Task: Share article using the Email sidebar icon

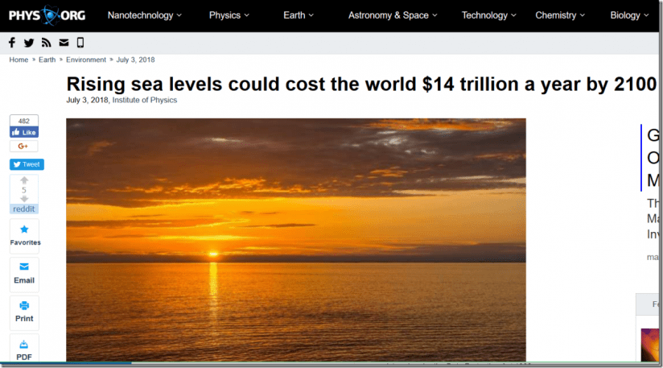Action: pyautogui.click(x=24, y=272)
